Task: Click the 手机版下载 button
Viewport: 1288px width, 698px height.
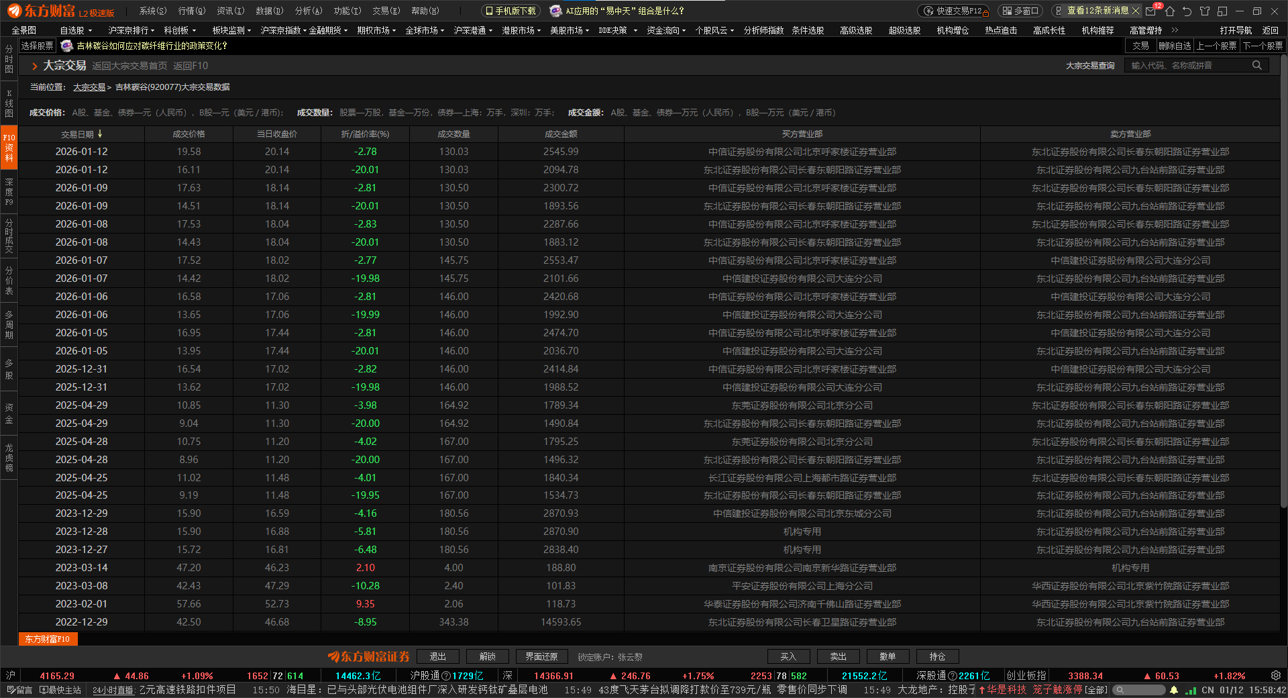Action: point(511,11)
